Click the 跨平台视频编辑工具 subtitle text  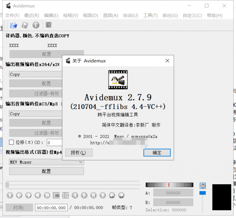pyautogui.click(x=118, y=115)
